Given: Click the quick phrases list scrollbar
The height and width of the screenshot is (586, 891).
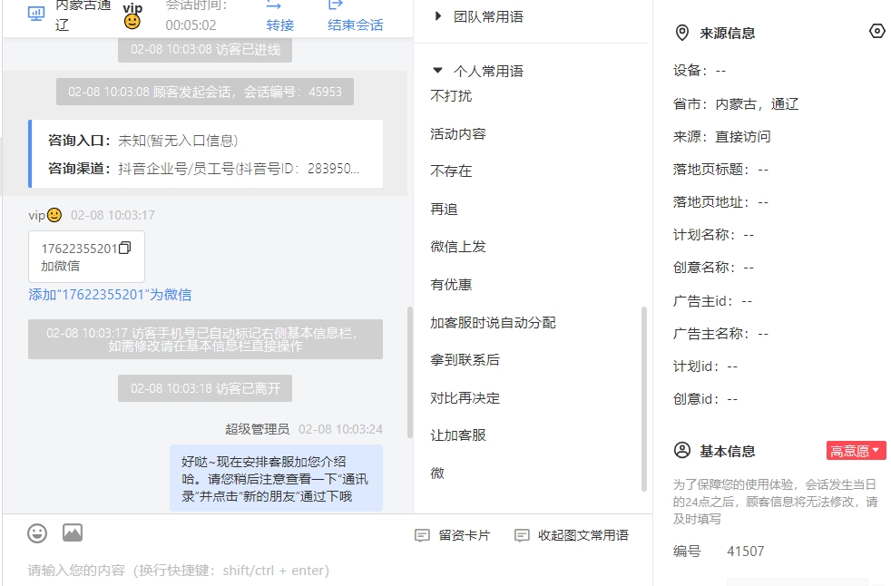Looking at the screenshot, I should [644, 398].
